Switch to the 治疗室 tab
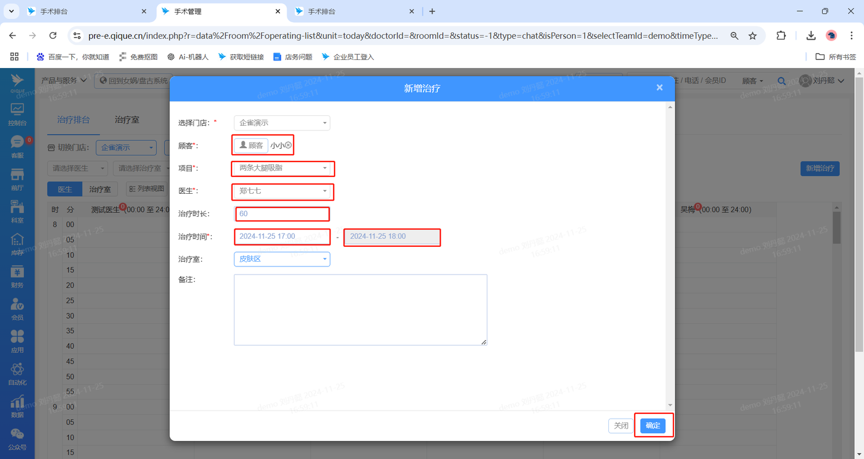 (127, 120)
